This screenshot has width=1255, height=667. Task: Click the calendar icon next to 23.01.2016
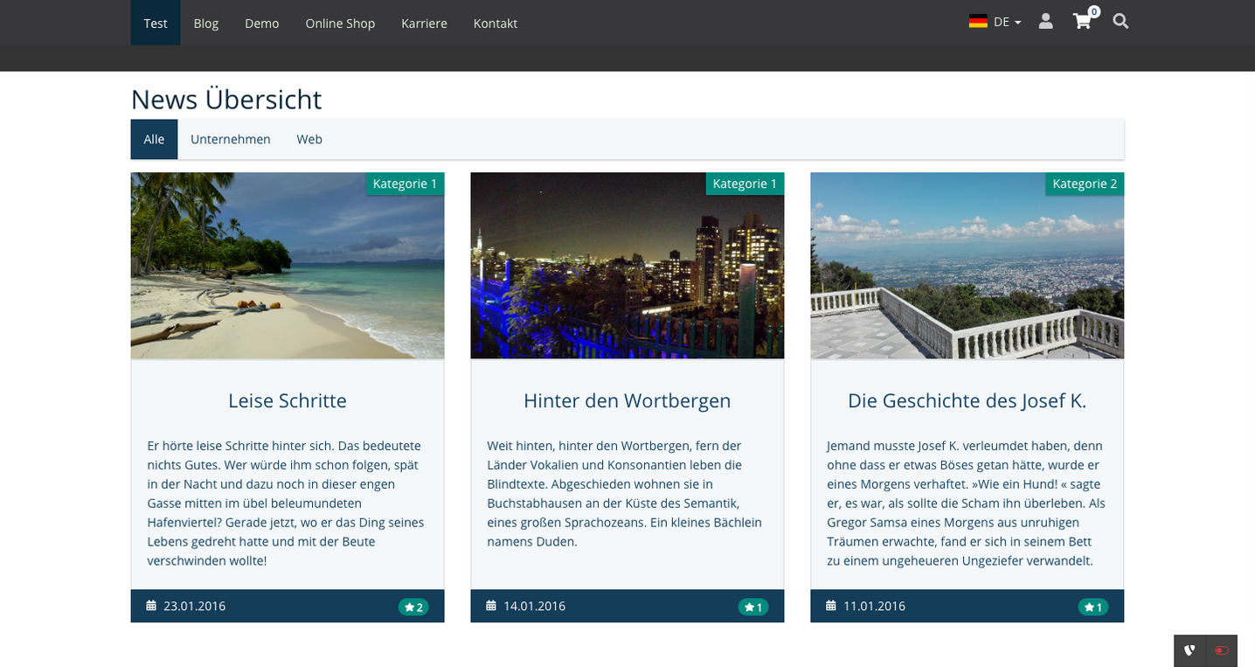[x=149, y=605]
